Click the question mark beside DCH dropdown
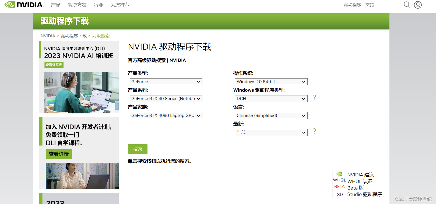The height and width of the screenshot is (204, 436). (314, 97)
